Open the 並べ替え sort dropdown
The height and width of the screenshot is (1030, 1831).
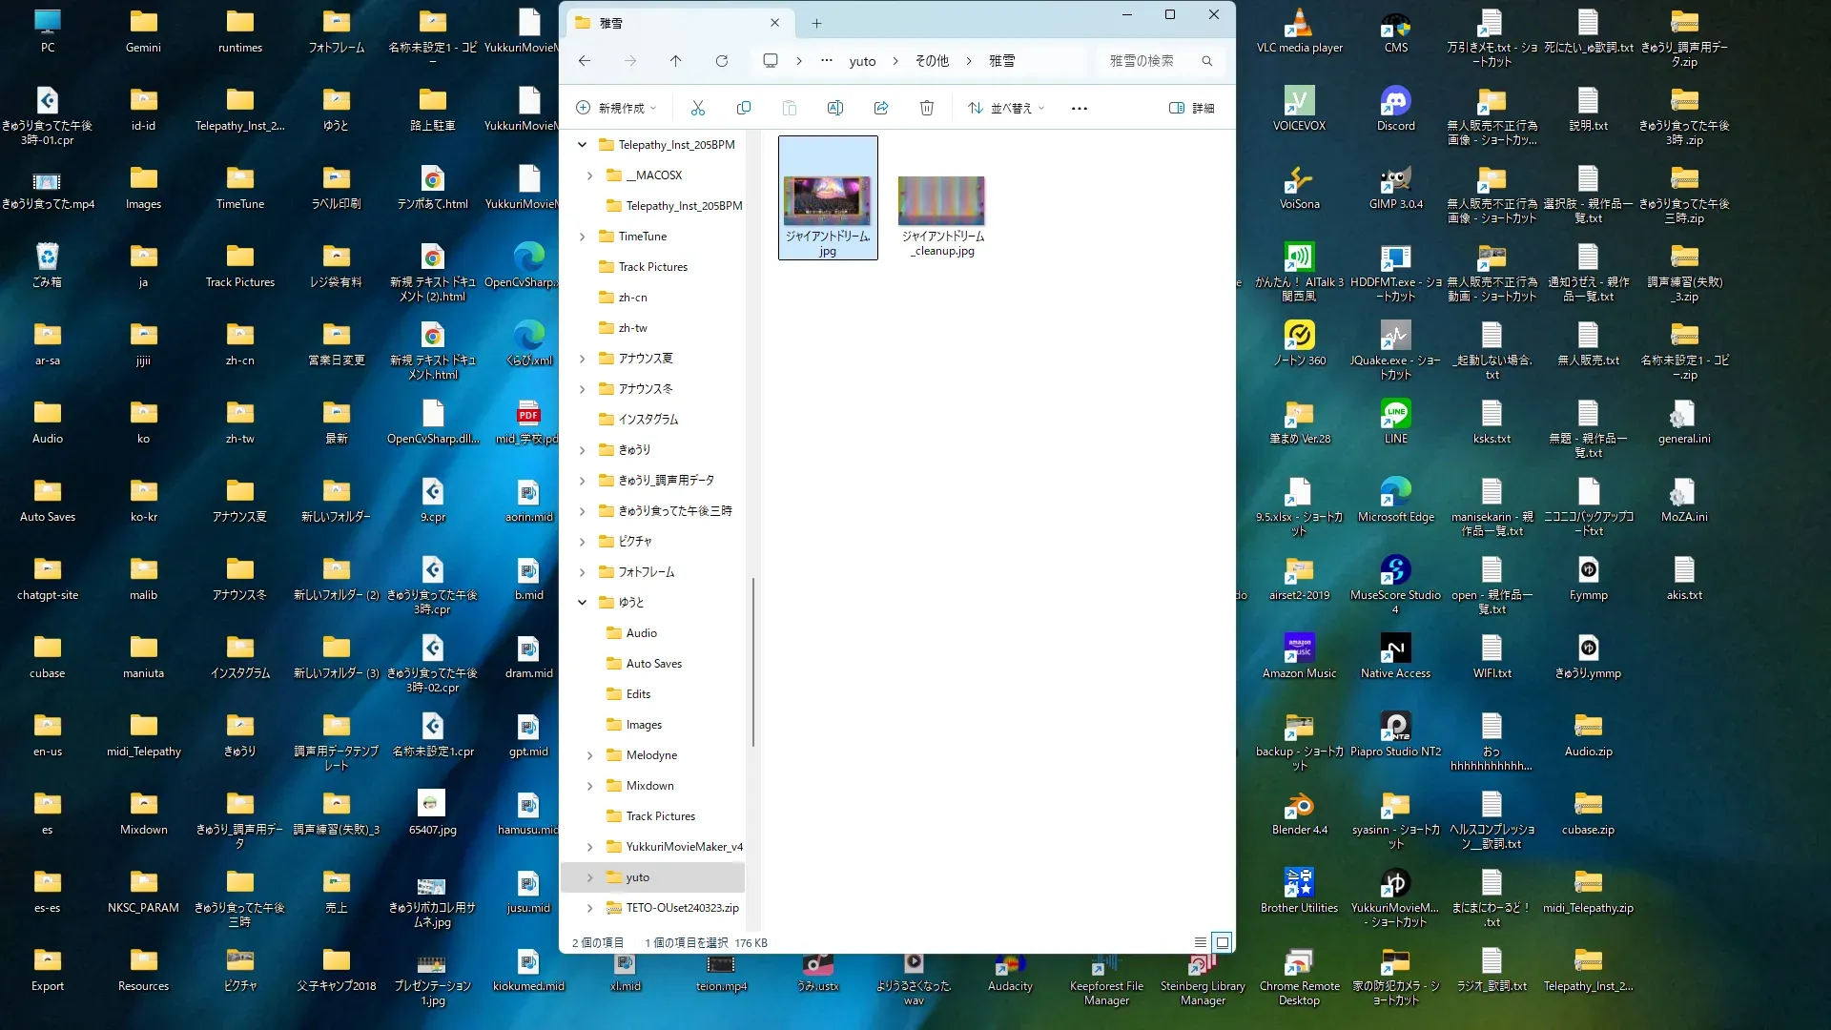(1006, 109)
